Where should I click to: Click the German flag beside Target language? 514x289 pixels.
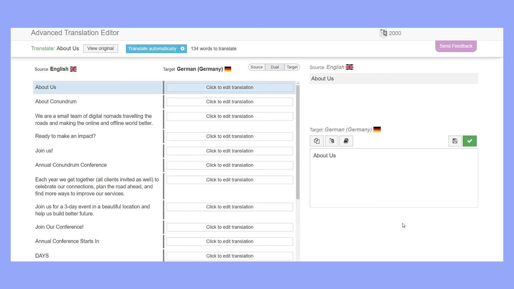point(228,69)
